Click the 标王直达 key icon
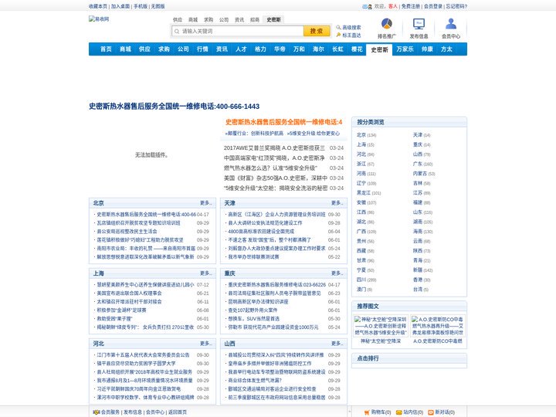Viewport: 556px width, 417px height. [339, 35]
